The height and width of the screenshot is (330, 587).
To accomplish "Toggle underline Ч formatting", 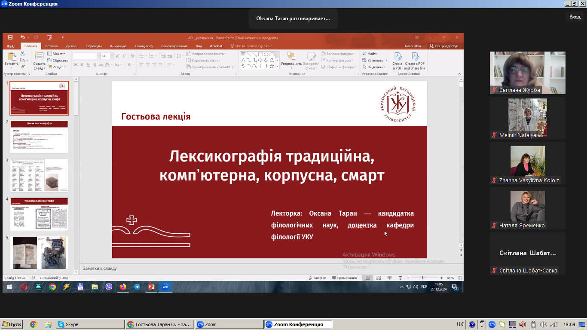I will pos(88,65).
